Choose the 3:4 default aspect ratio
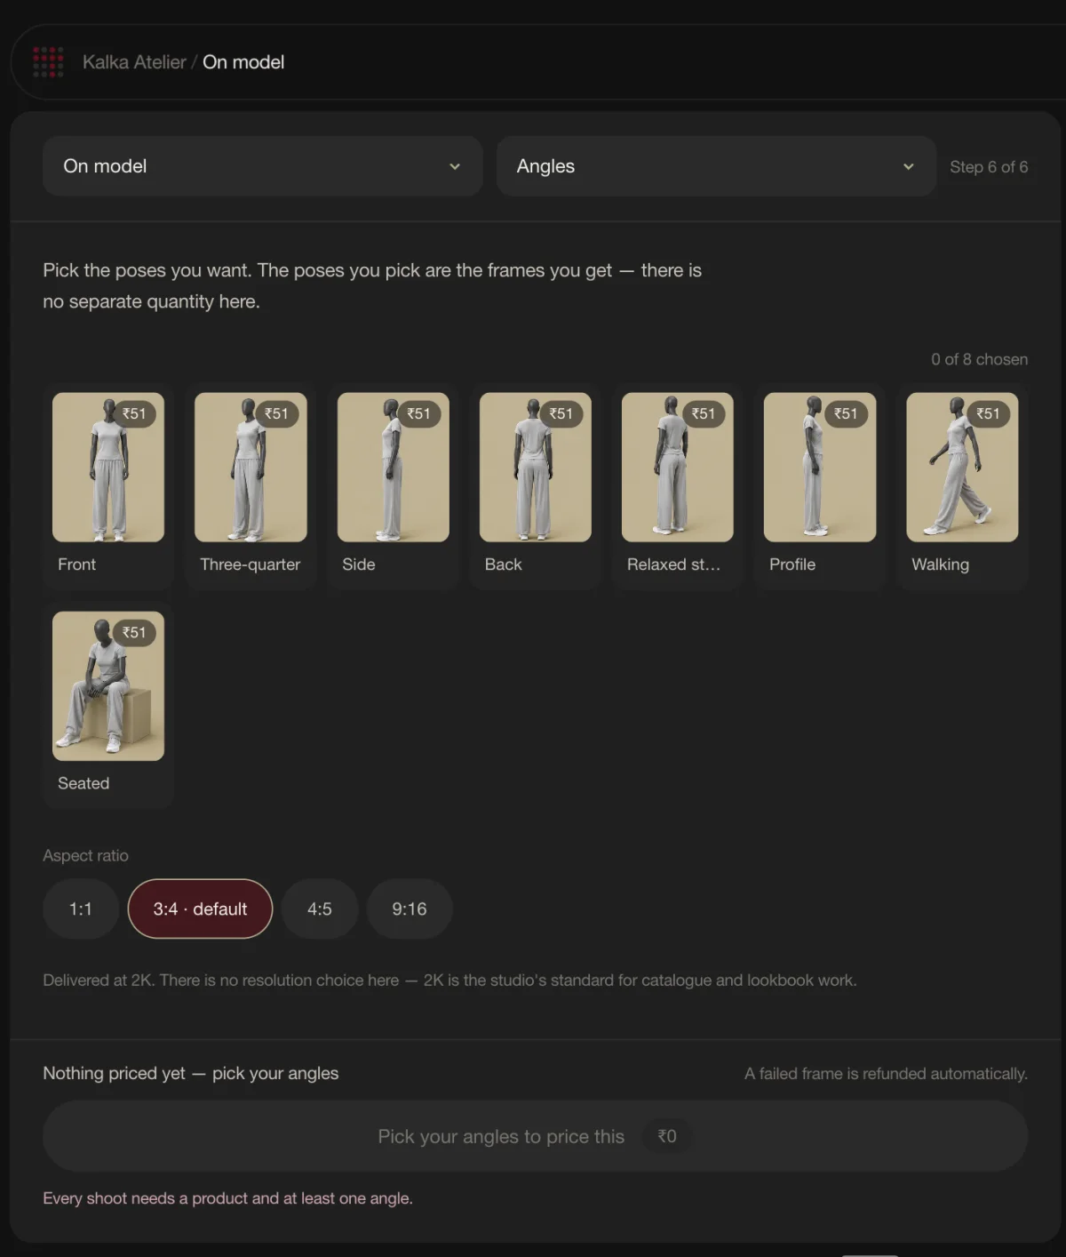 200,909
